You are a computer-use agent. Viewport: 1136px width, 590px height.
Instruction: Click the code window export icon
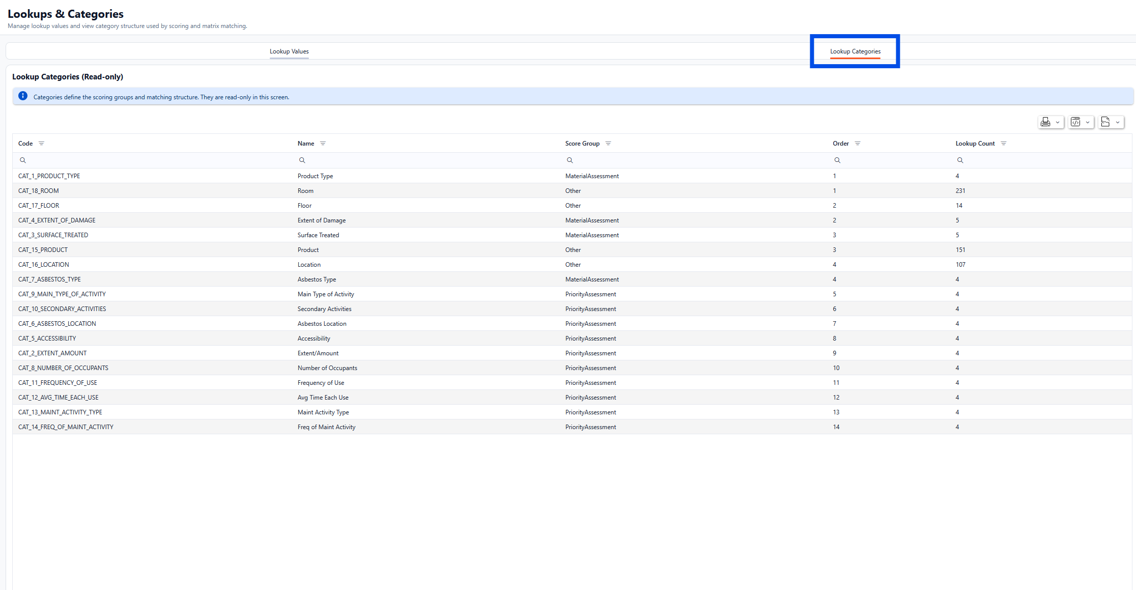(x=1075, y=122)
